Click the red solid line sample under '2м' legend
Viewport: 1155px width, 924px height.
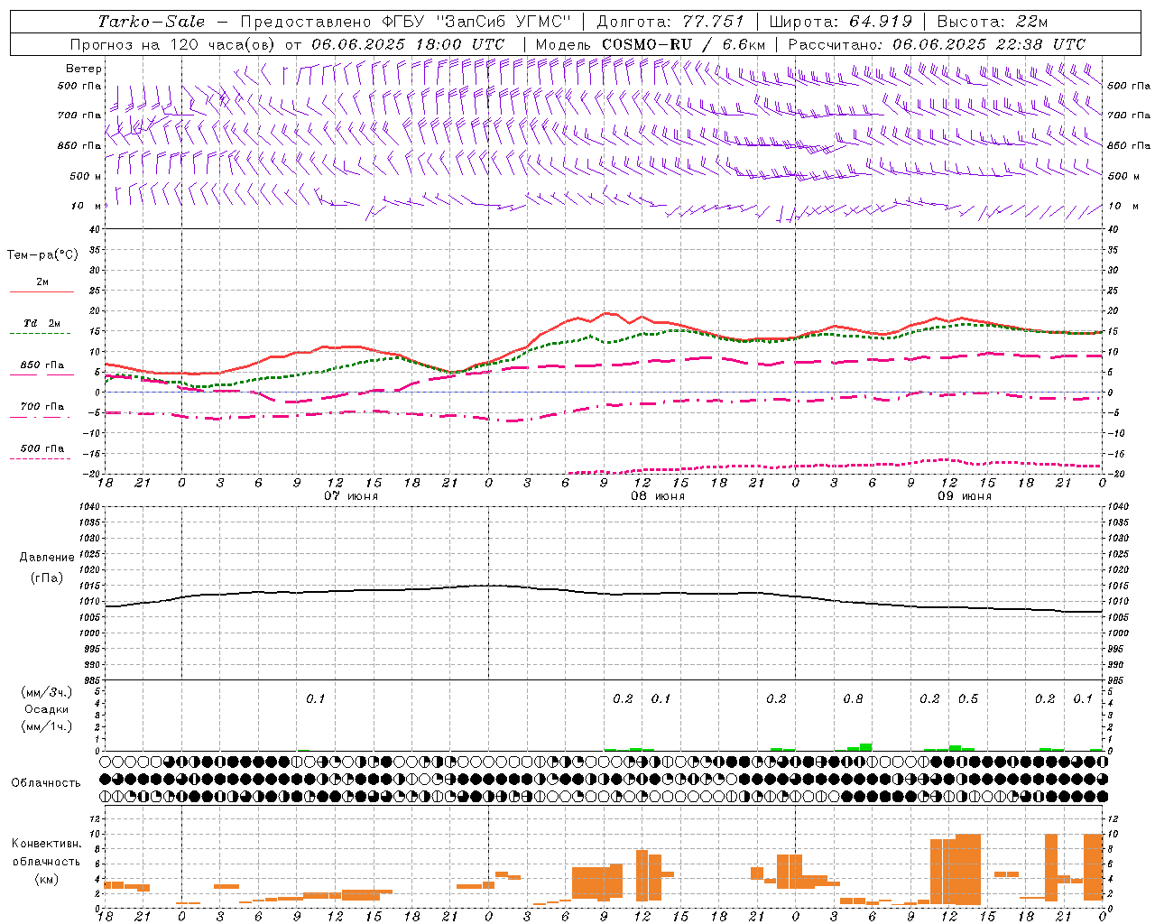[42, 292]
